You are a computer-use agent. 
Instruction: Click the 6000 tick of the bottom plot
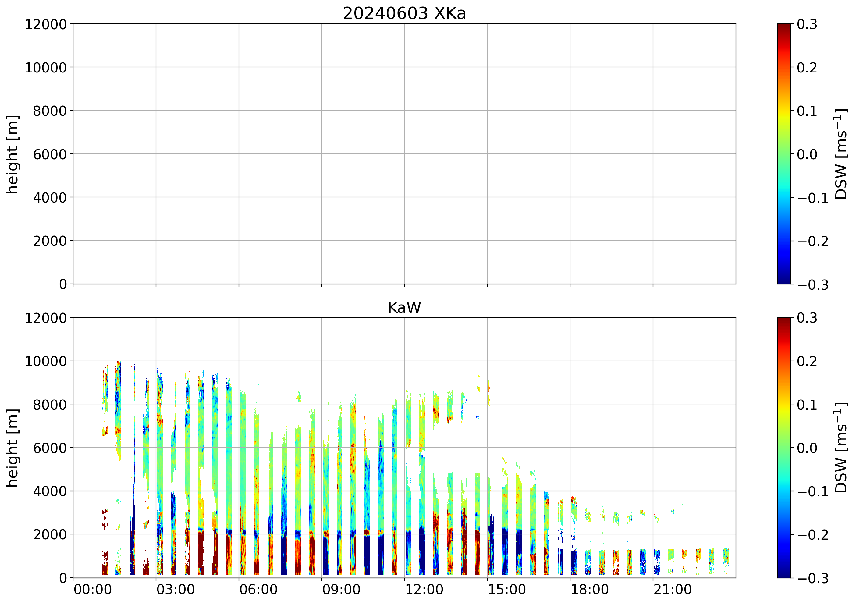(50, 448)
